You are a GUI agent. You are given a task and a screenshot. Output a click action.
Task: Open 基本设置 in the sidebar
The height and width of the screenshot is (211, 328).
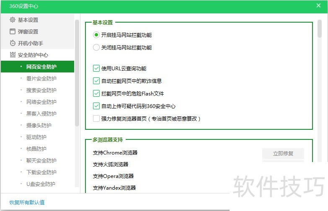coord(38,20)
